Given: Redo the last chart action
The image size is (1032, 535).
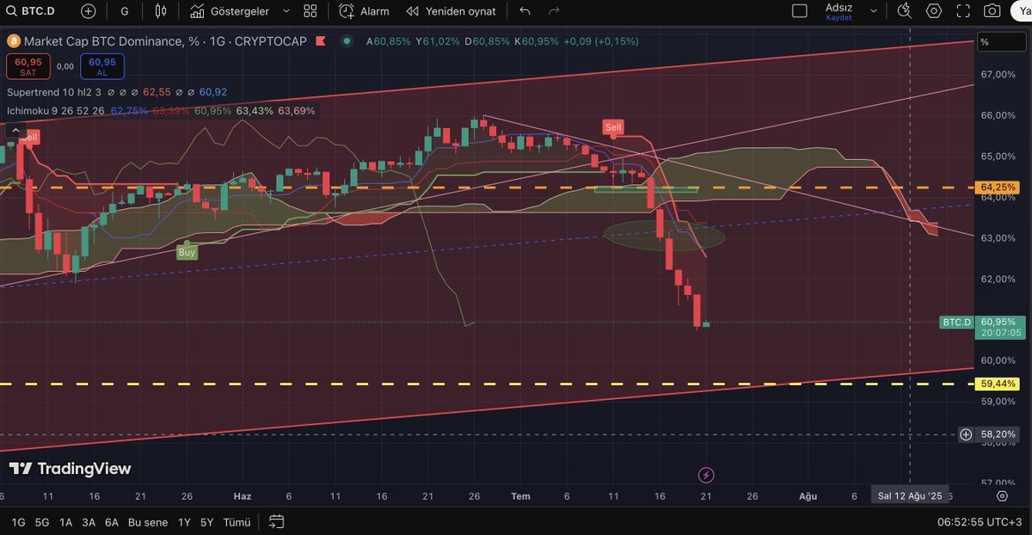Looking at the screenshot, I should click(x=554, y=11).
